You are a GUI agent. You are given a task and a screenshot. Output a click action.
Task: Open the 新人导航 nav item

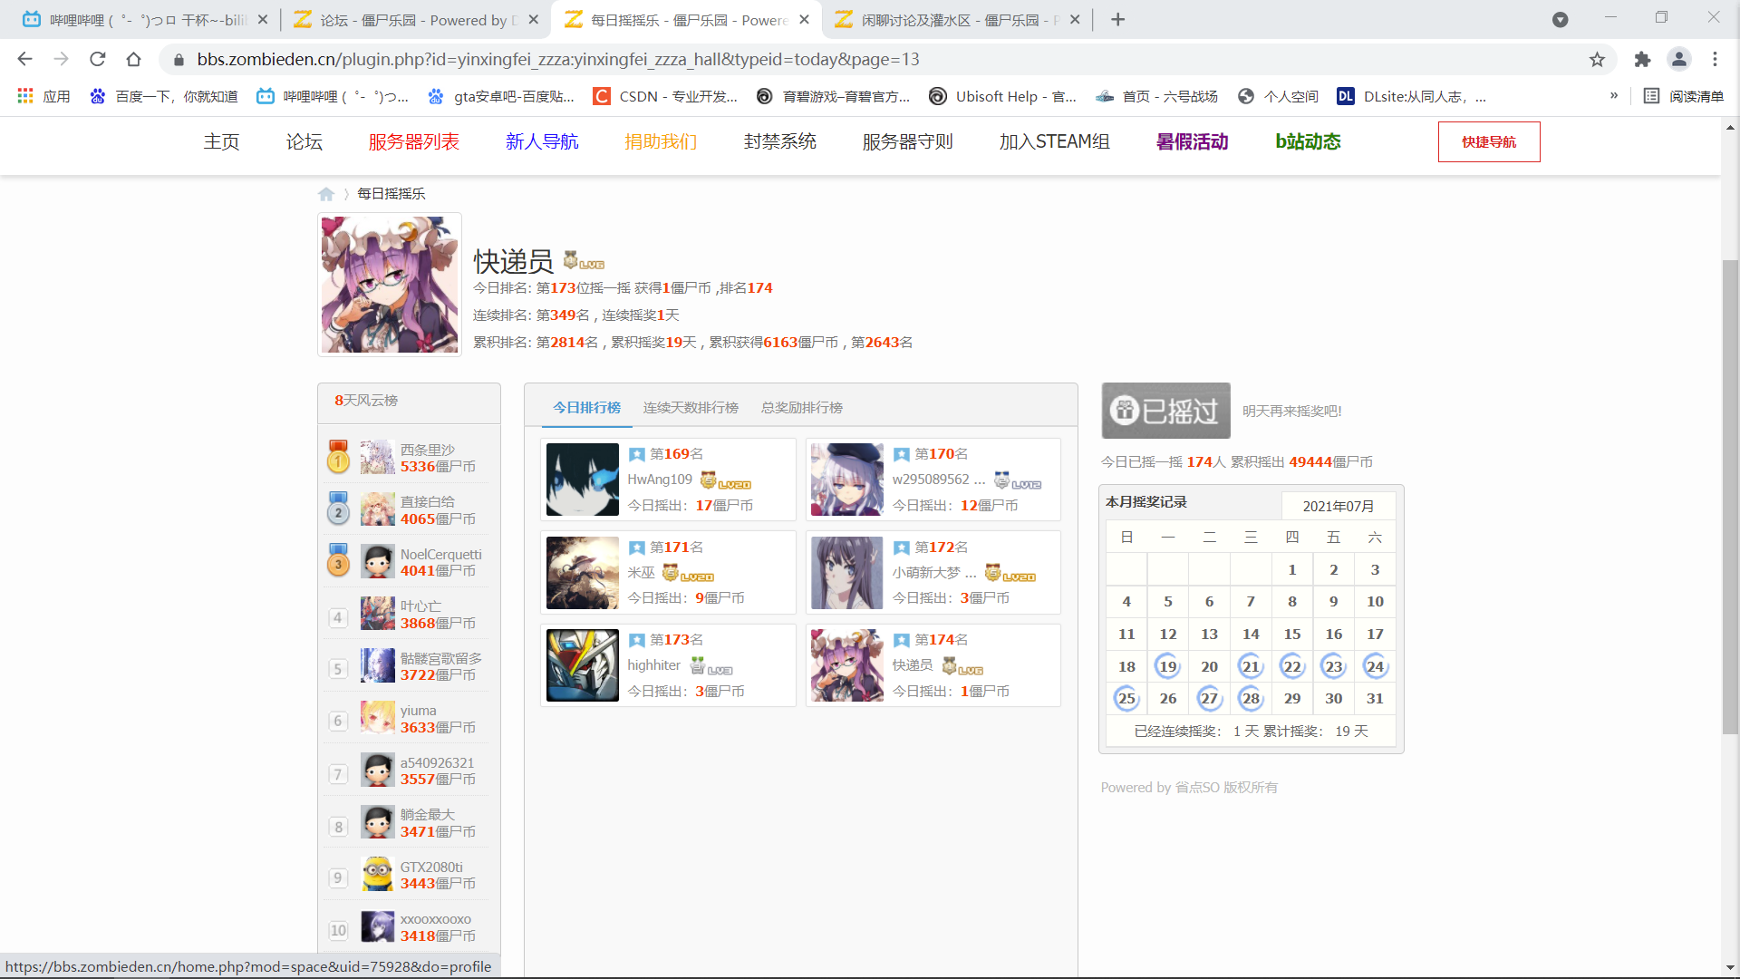pos(542,141)
